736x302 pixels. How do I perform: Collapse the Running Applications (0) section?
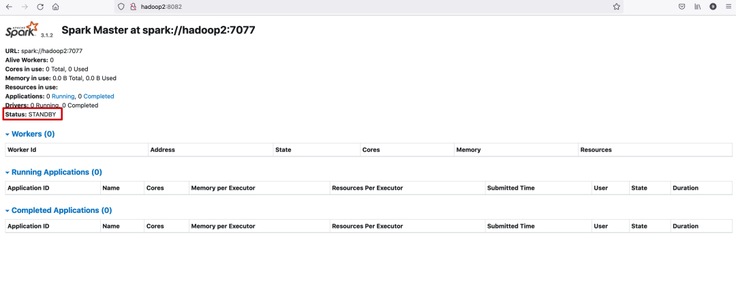pyautogui.click(x=54, y=172)
